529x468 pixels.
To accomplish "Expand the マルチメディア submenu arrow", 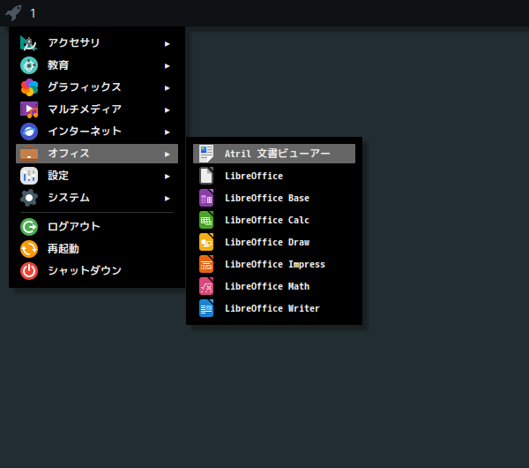I will click(x=167, y=110).
